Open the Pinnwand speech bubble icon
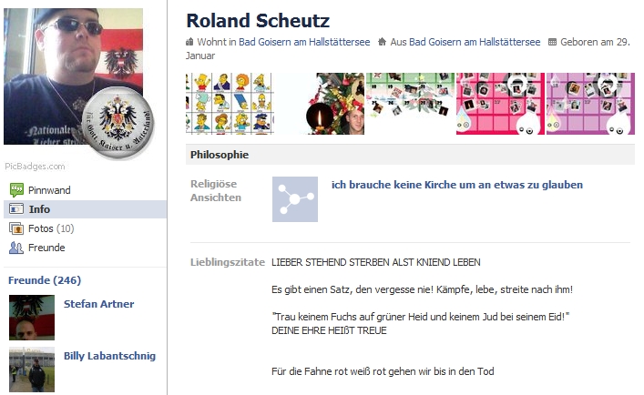 point(16,190)
